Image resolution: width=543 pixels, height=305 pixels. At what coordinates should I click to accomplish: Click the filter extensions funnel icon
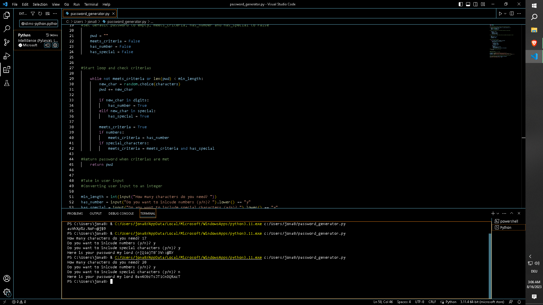pos(33,13)
